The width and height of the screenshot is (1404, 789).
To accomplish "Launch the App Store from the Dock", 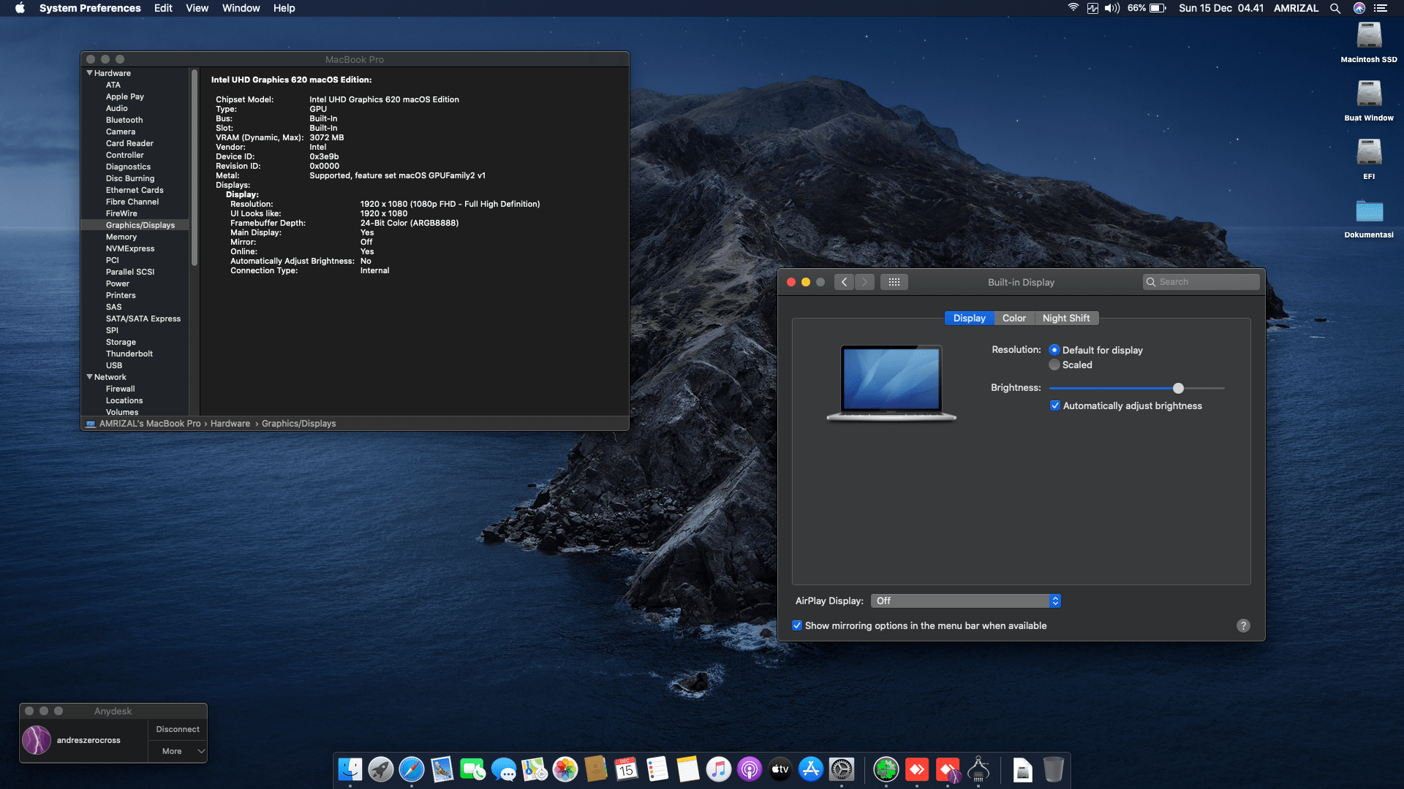I will point(811,769).
